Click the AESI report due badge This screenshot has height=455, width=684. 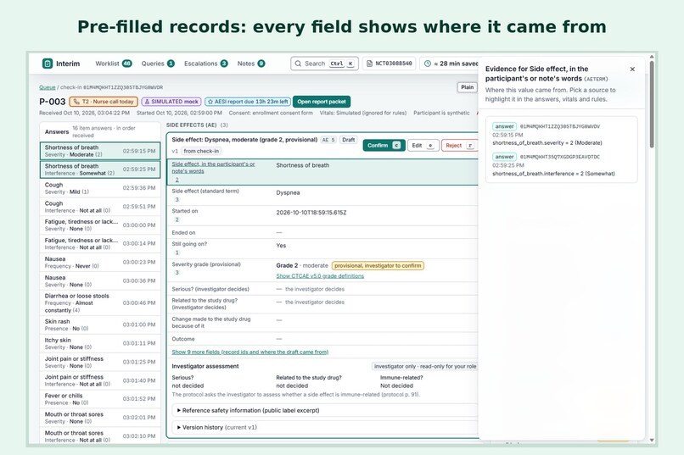pos(247,102)
